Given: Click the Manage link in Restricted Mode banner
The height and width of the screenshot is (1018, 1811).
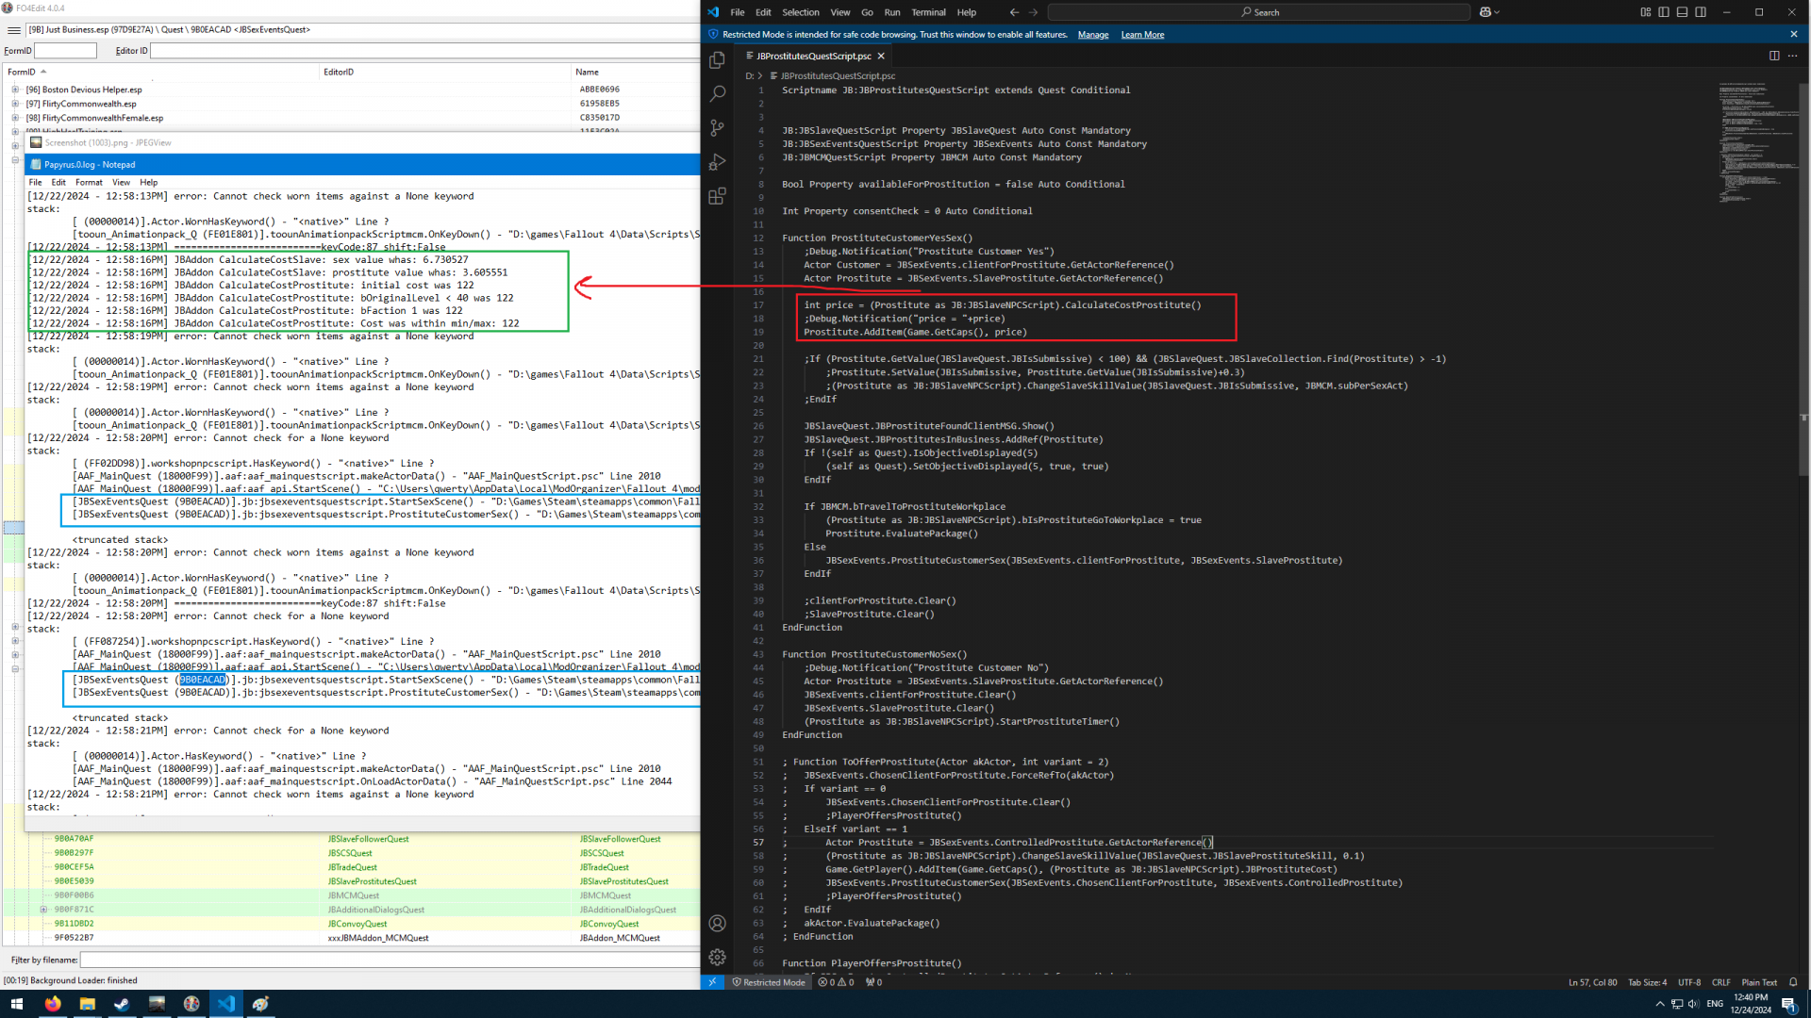Looking at the screenshot, I should (x=1093, y=35).
